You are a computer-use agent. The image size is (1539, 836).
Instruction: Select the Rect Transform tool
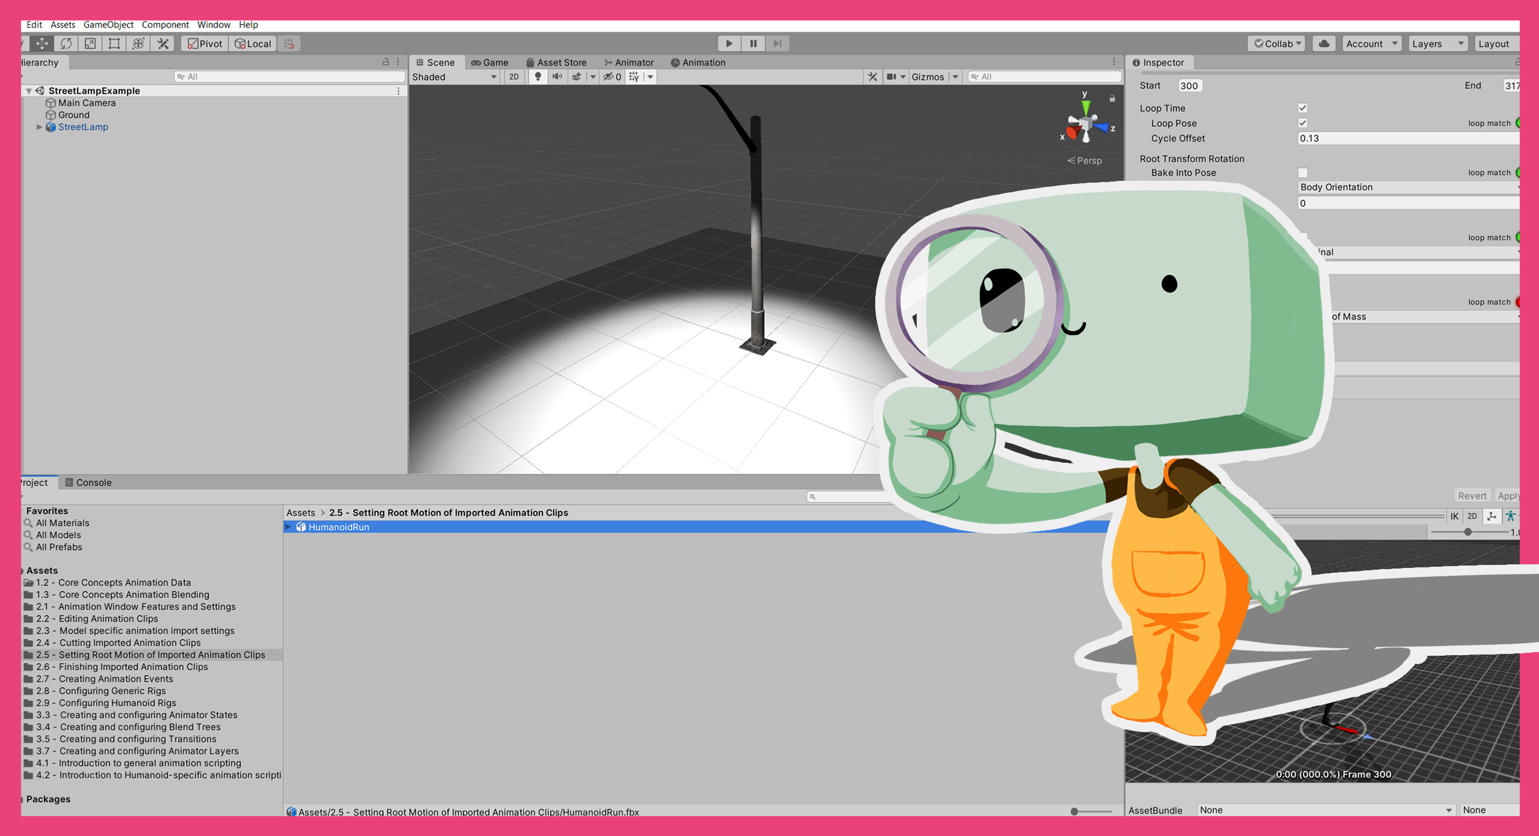click(x=114, y=43)
